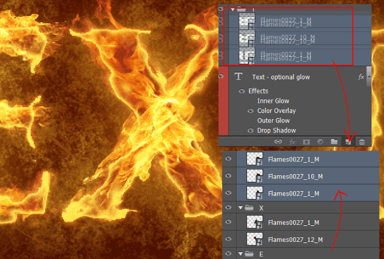The width and height of the screenshot is (384, 259).
Task: Click the add layer mask icon
Action: [x=306, y=141]
